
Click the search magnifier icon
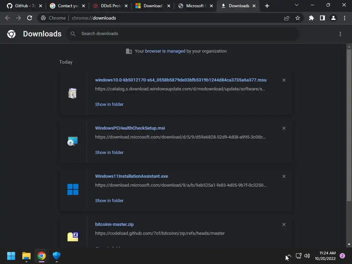73,34
